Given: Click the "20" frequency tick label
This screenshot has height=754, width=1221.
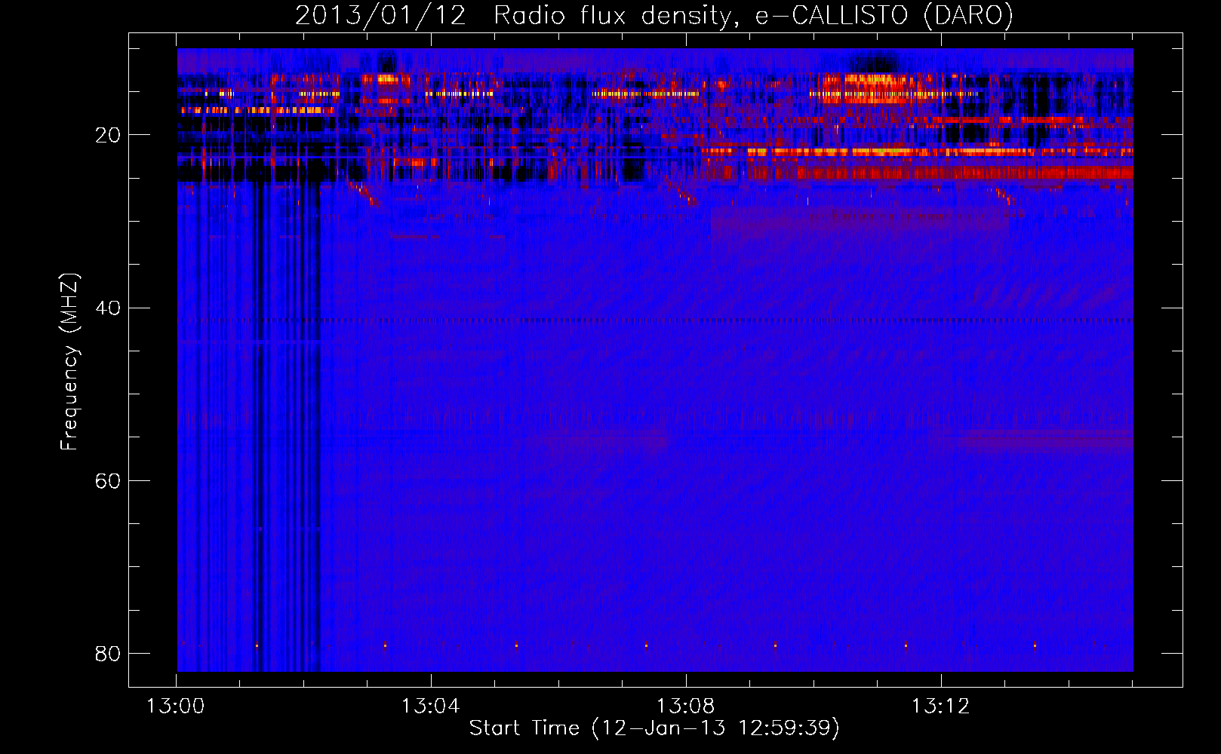Looking at the screenshot, I should 108,136.
